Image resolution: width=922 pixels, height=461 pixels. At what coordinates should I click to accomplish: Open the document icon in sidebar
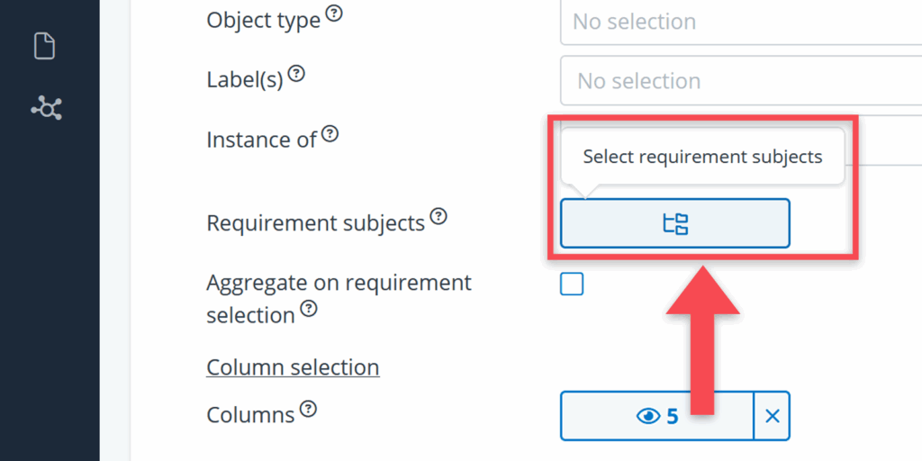pyautogui.click(x=45, y=46)
